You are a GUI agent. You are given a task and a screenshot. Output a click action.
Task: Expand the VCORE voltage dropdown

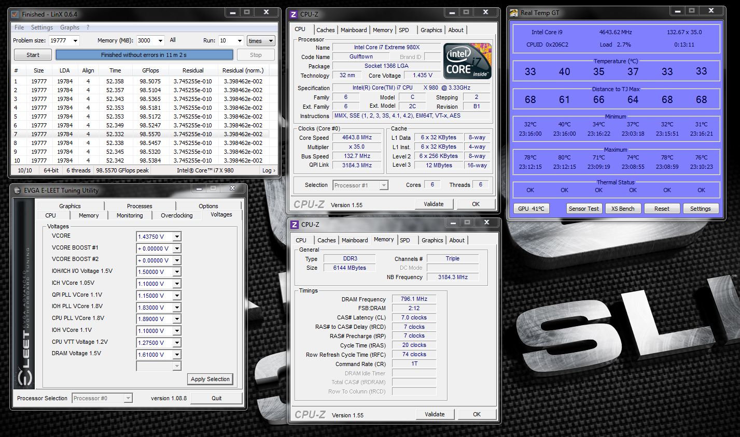[177, 237]
